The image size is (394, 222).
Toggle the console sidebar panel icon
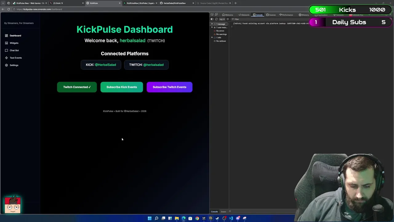point(212,19)
